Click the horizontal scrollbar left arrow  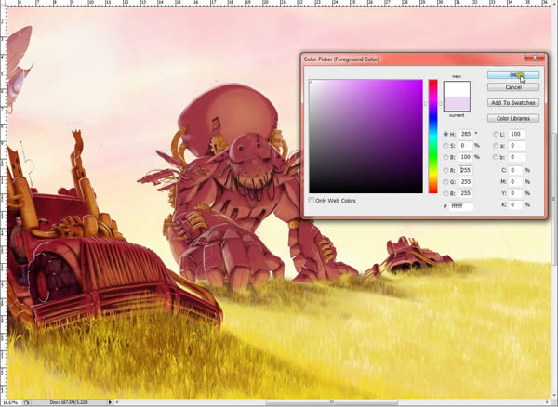[x=117, y=402]
